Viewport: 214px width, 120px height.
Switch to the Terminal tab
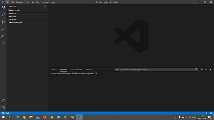(x=88, y=70)
